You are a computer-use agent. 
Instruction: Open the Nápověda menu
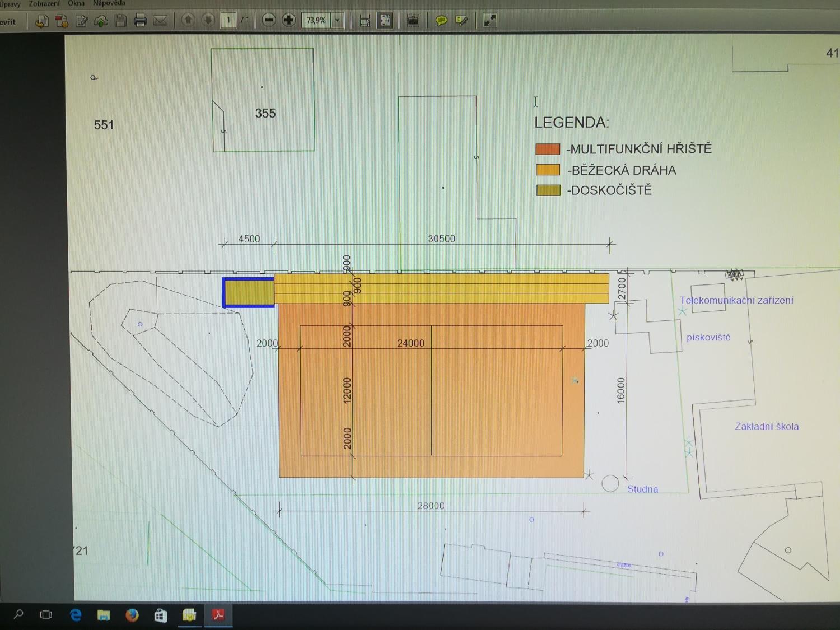click(x=109, y=3)
